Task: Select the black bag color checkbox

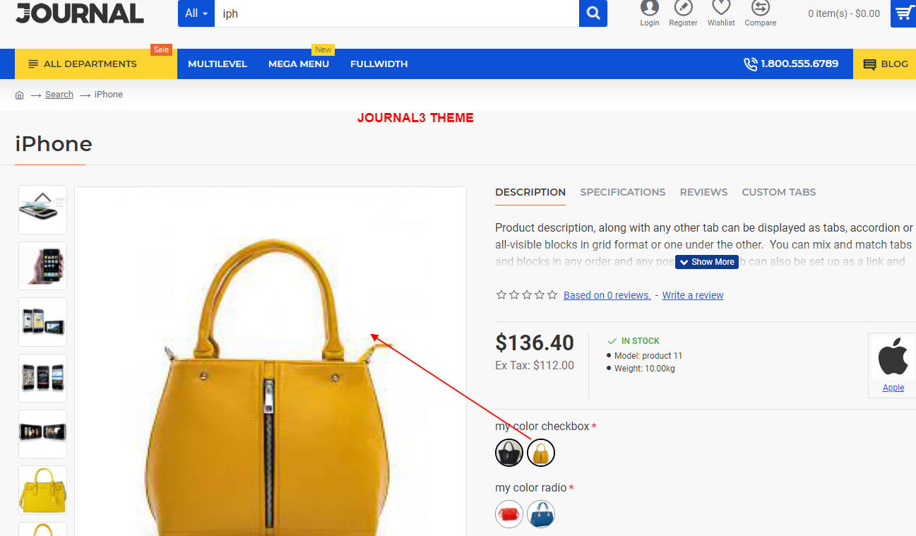Action: [x=509, y=453]
